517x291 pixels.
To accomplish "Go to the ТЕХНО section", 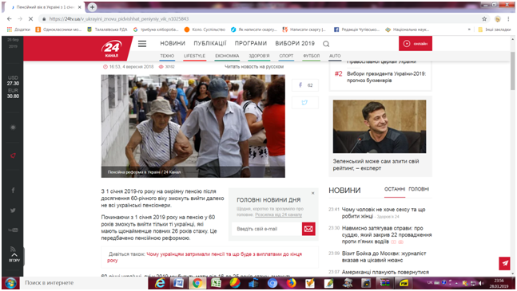I will tap(167, 56).
